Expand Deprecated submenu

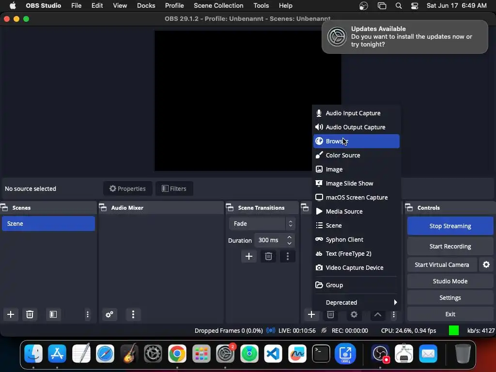(356, 302)
